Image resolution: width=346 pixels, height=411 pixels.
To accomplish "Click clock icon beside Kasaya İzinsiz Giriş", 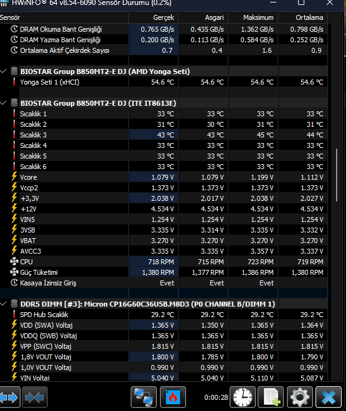I will tap(14, 282).
